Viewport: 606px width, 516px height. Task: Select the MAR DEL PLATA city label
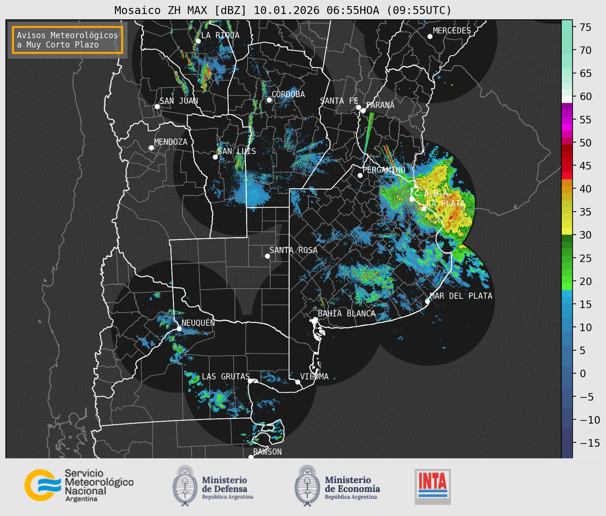coord(461,296)
